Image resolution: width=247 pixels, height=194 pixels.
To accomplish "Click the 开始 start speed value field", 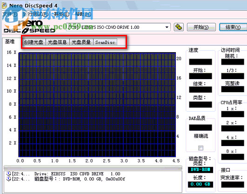I will [x=200, y=76].
